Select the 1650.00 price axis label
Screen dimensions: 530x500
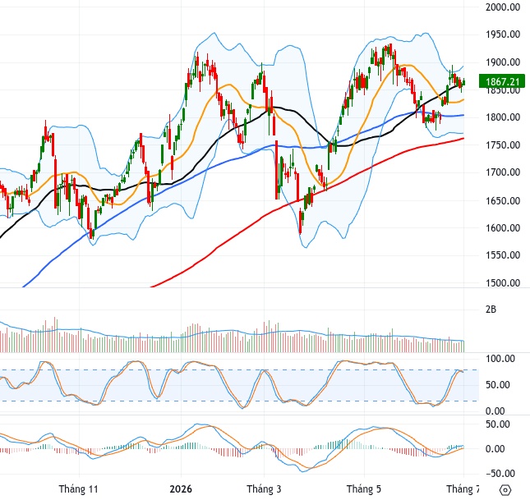click(503, 200)
